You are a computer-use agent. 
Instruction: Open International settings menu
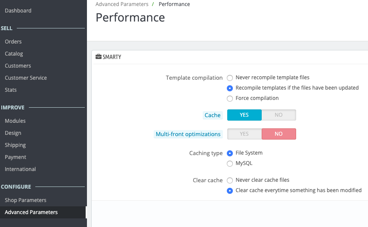pyautogui.click(x=20, y=169)
